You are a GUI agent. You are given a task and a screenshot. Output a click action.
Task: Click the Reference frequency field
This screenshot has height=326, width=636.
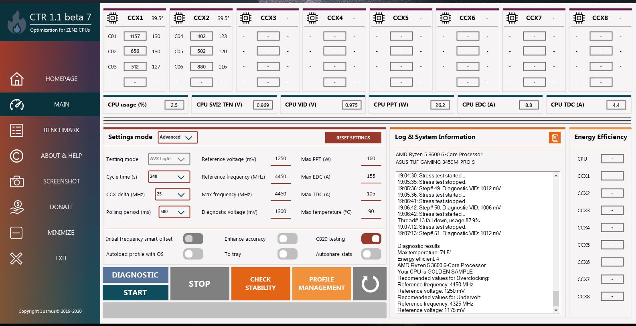click(281, 177)
